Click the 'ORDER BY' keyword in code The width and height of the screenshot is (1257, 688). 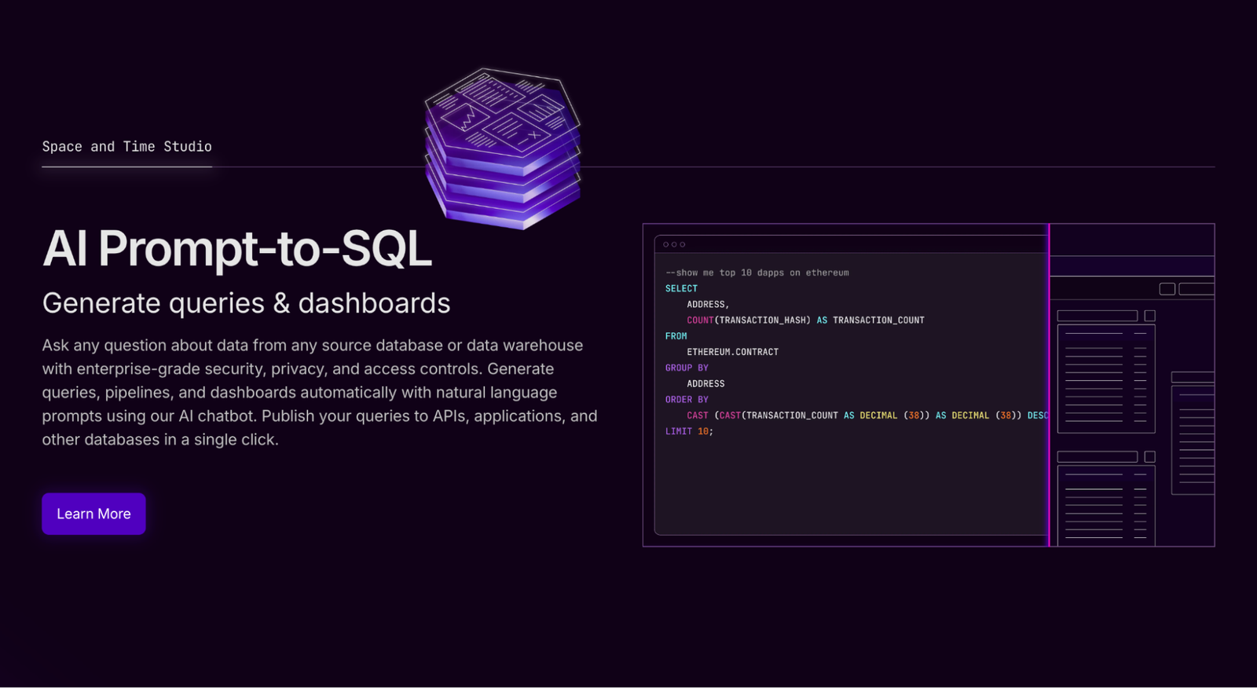point(687,399)
